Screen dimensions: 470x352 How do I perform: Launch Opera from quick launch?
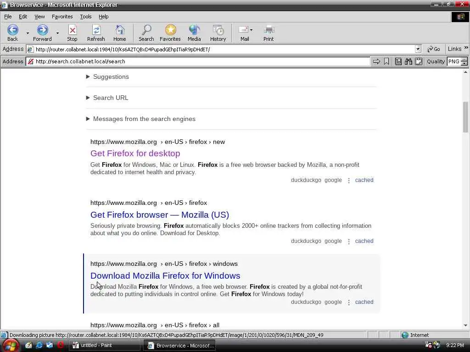click(60, 345)
